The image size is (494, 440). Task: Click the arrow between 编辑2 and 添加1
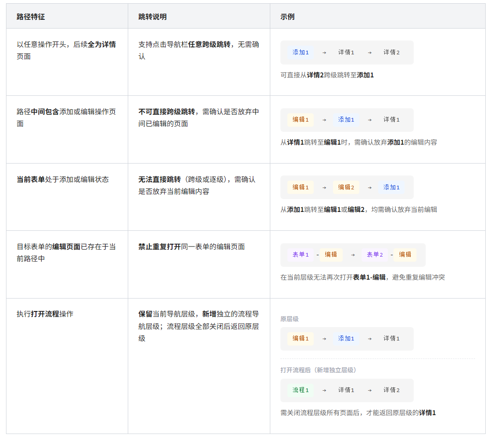click(x=369, y=188)
